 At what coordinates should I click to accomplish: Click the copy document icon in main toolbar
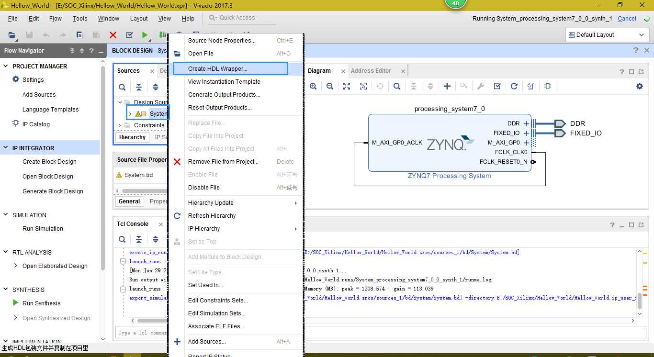tap(79, 35)
